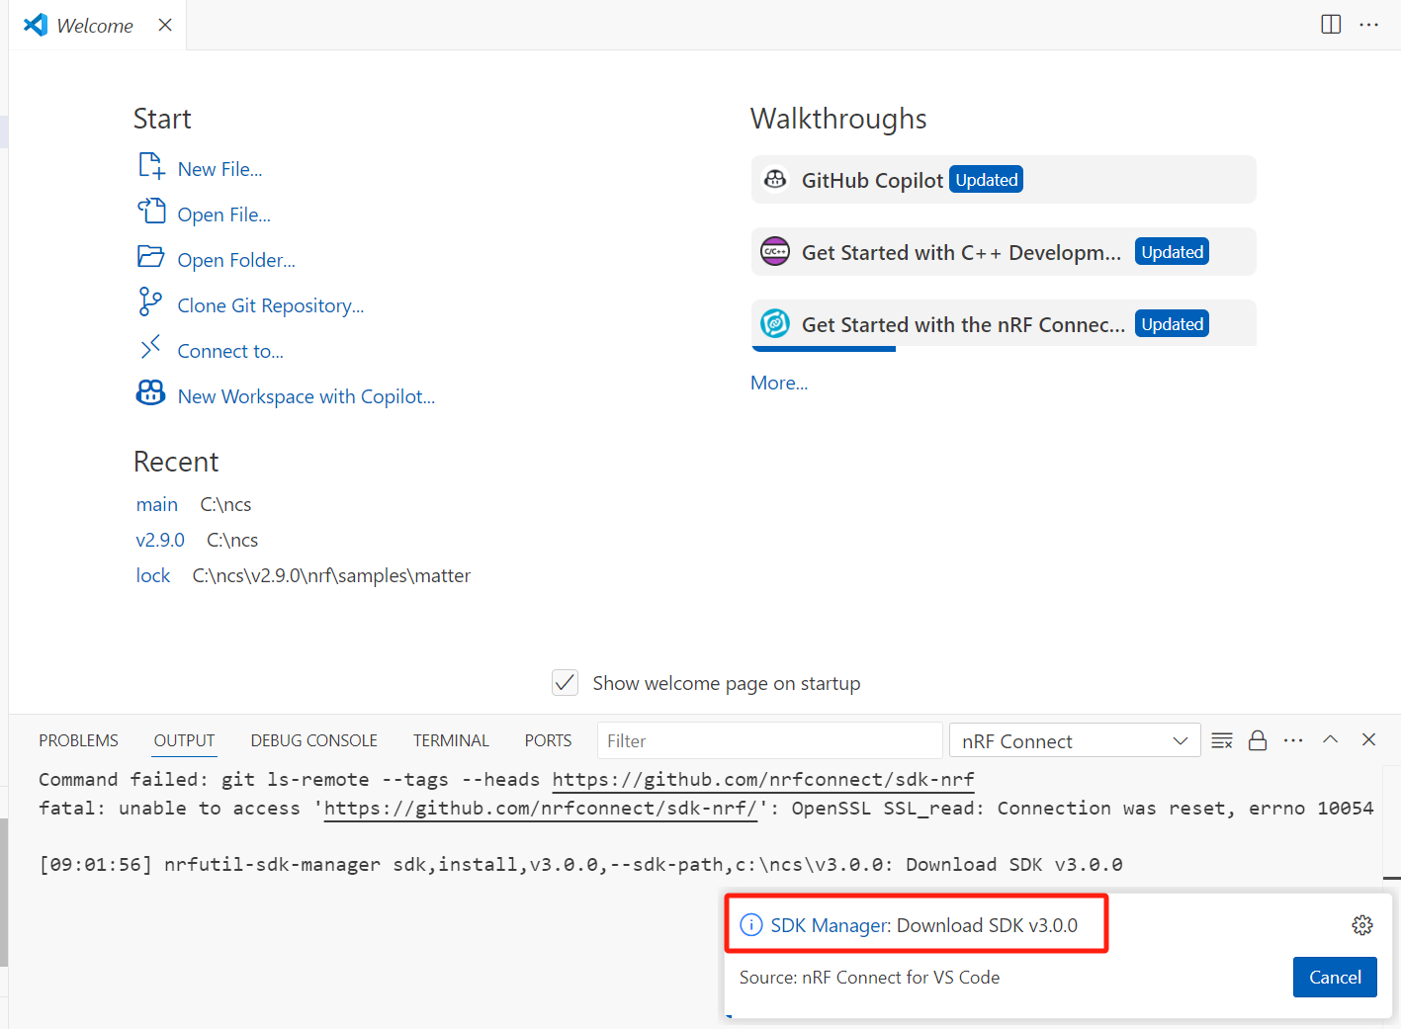
Task: Open notification settings gear
Action: [1362, 925]
